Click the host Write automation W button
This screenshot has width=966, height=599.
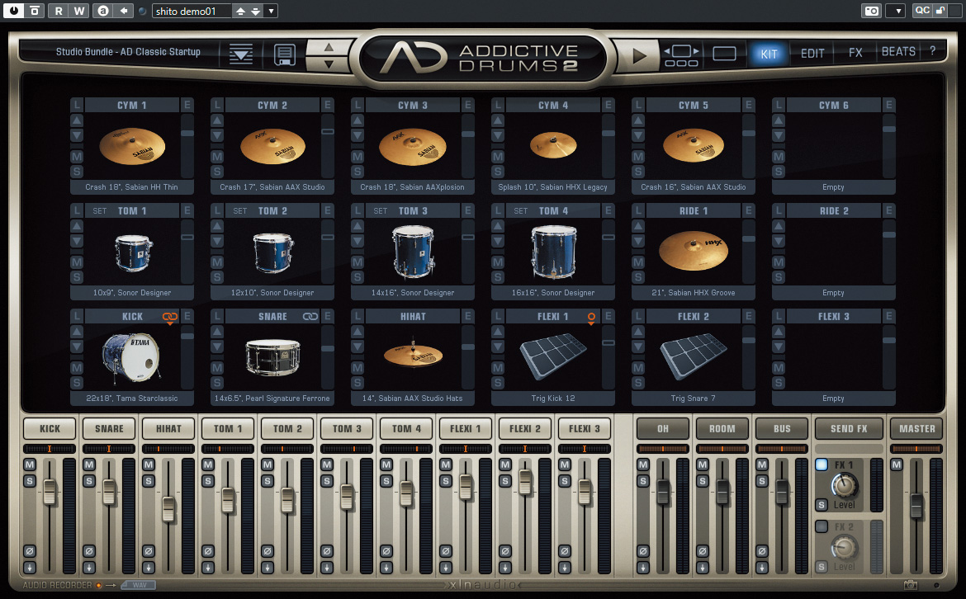click(x=79, y=11)
